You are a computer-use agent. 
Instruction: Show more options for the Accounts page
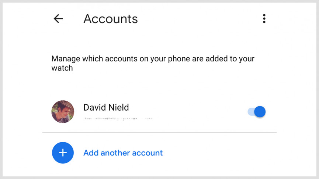click(264, 19)
